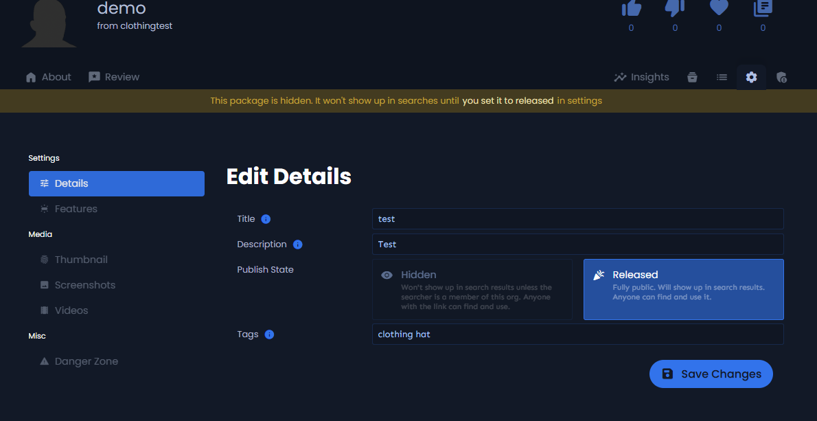Click the collections icon next to the heart
This screenshot has width=817, height=421.
click(x=763, y=8)
